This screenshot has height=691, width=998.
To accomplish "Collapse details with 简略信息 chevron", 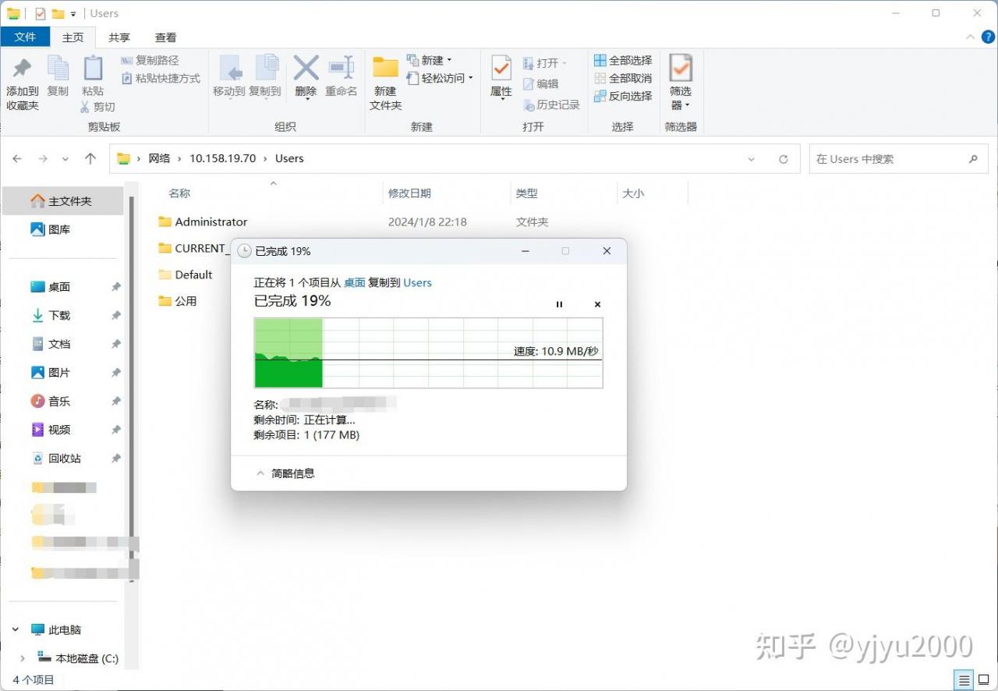I will [x=260, y=473].
